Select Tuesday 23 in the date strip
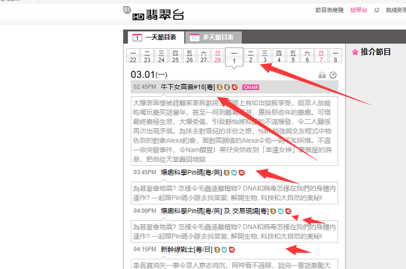This screenshot has height=269, width=406. 147,56
